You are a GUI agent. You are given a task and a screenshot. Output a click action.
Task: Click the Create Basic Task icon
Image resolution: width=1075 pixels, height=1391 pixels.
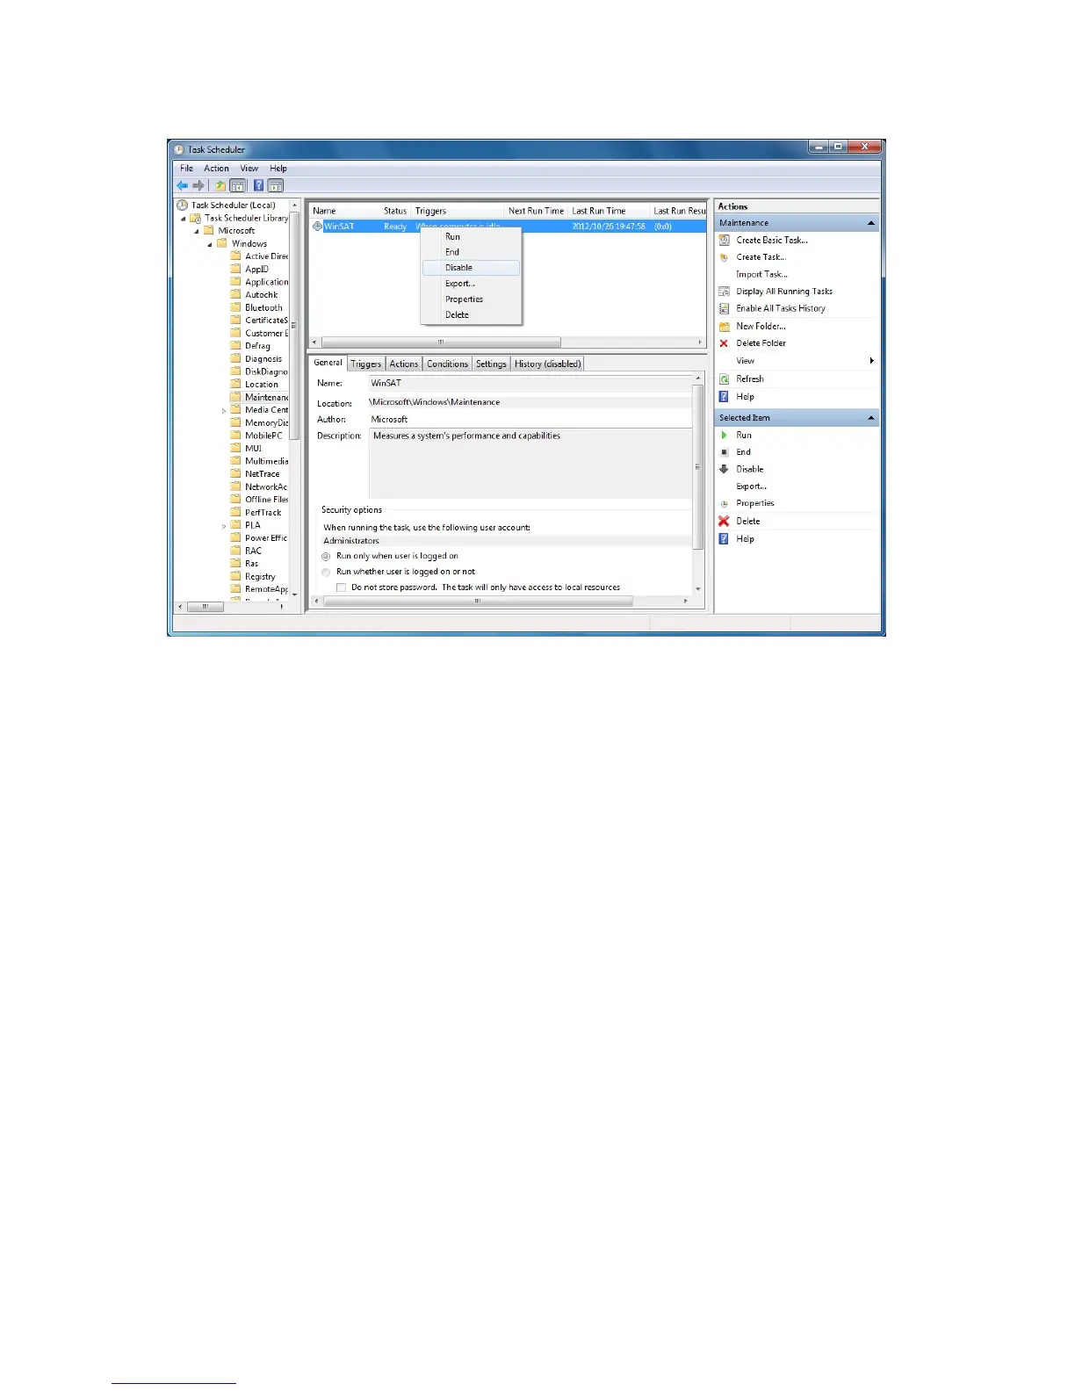pyautogui.click(x=725, y=240)
